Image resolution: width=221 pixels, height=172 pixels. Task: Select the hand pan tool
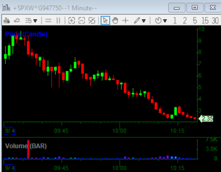[115, 21]
